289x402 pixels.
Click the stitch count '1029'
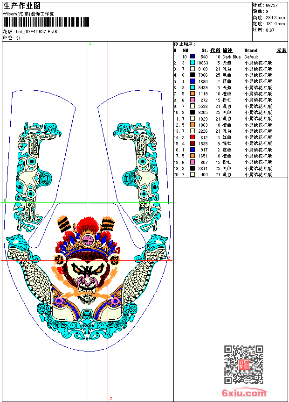203,119
